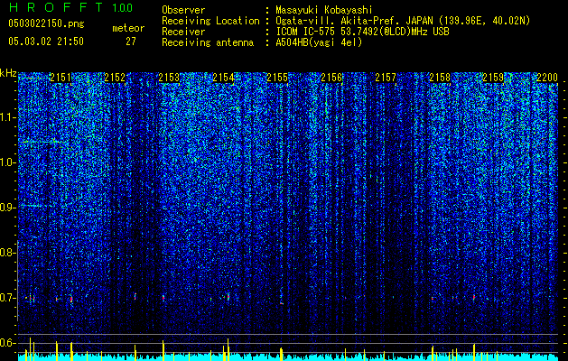Click the 1.1 kHz axis label
The width and height of the screenshot is (568, 361).
click(8, 117)
